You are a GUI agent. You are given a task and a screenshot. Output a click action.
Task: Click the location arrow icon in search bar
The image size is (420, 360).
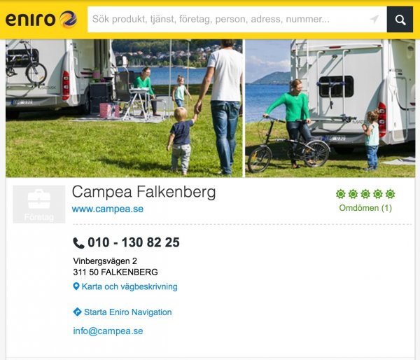click(374, 19)
